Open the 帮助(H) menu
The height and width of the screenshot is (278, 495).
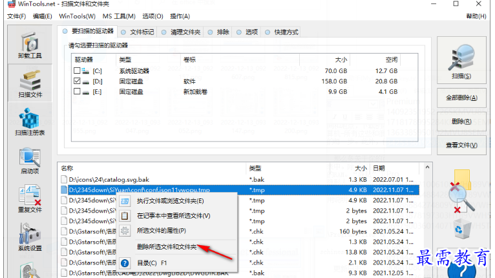tap(476, 16)
